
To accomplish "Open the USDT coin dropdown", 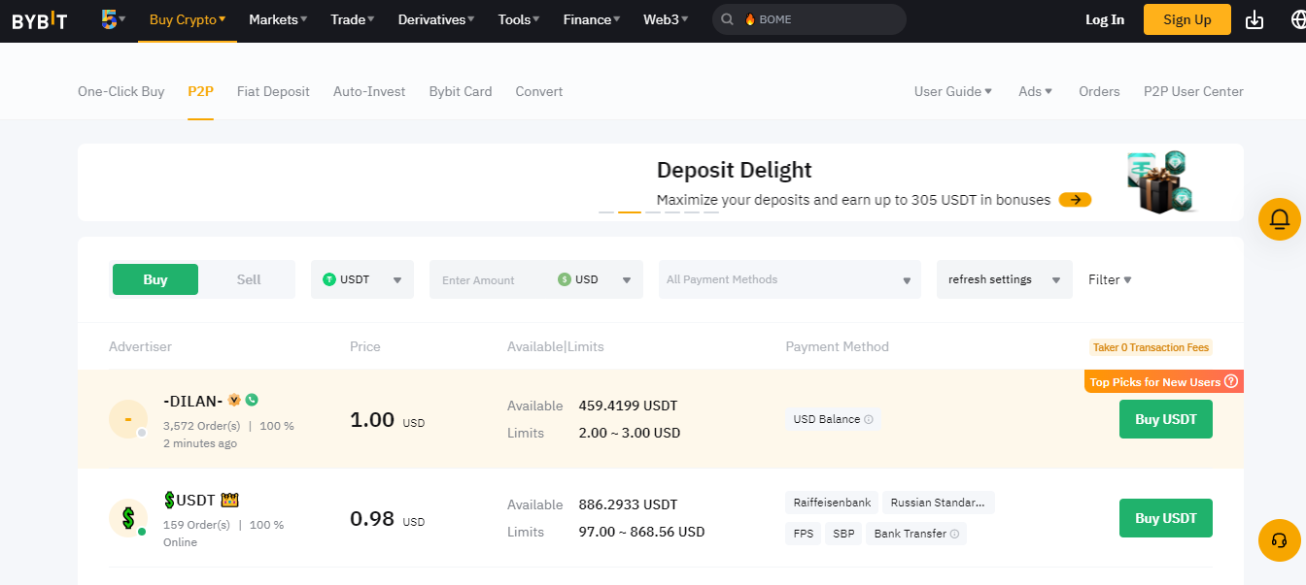I will (362, 279).
